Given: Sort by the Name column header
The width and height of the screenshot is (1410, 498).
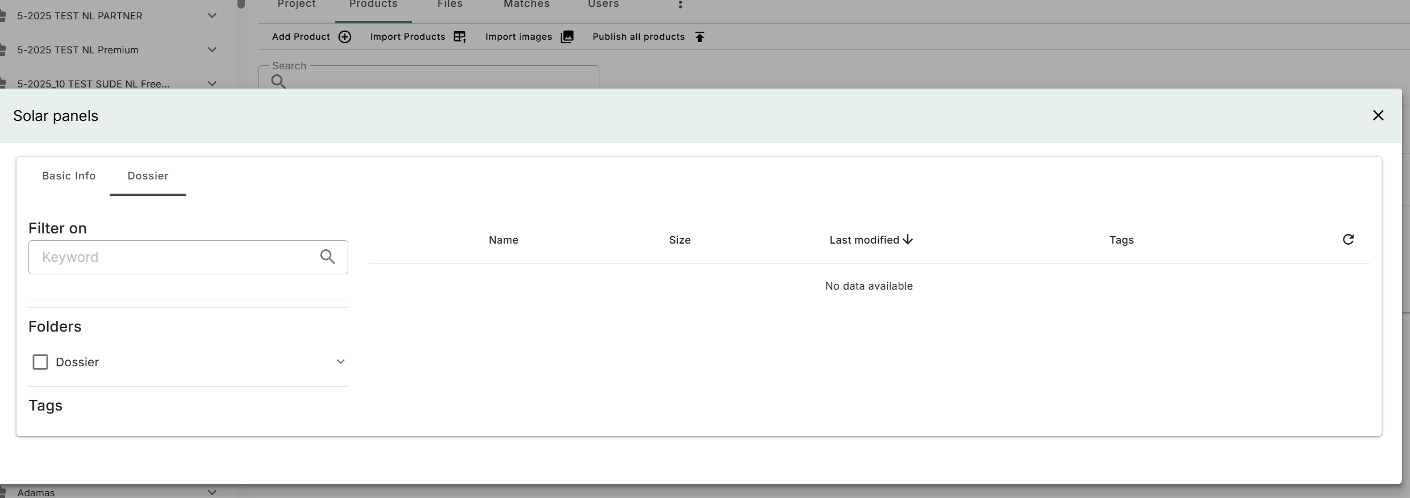Looking at the screenshot, I should pos(503,240).
